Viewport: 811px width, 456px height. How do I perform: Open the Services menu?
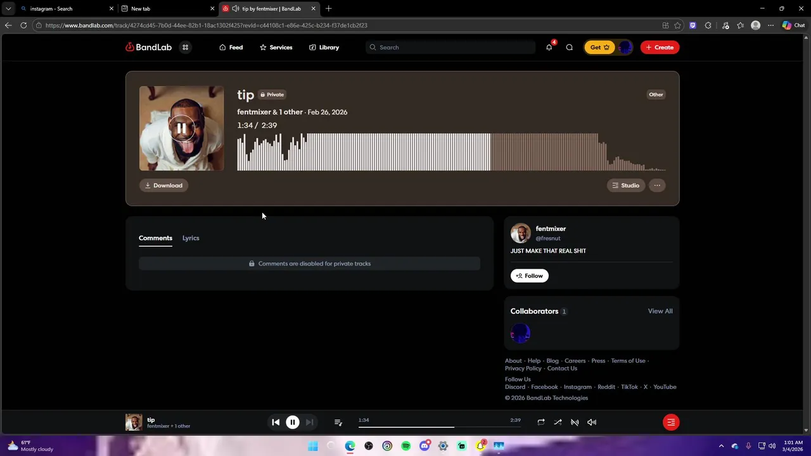[276, 47]
